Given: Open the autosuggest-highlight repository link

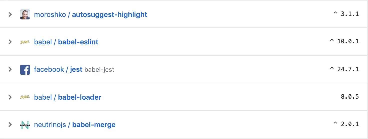Looking at the screenshot, I should click(109, 14).
